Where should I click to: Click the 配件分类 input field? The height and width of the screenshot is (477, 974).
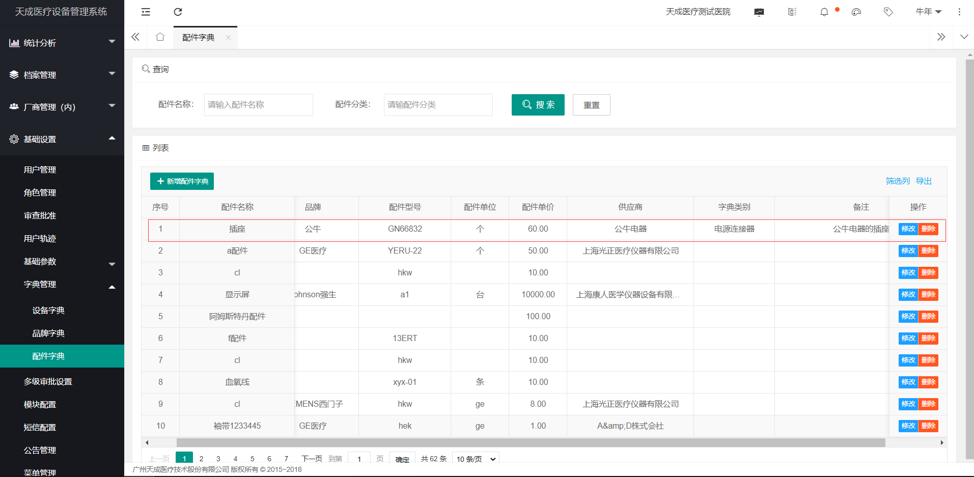tap(438, 104)
